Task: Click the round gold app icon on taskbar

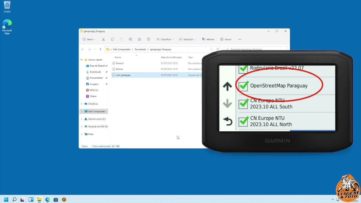Action: coord(64,200)
